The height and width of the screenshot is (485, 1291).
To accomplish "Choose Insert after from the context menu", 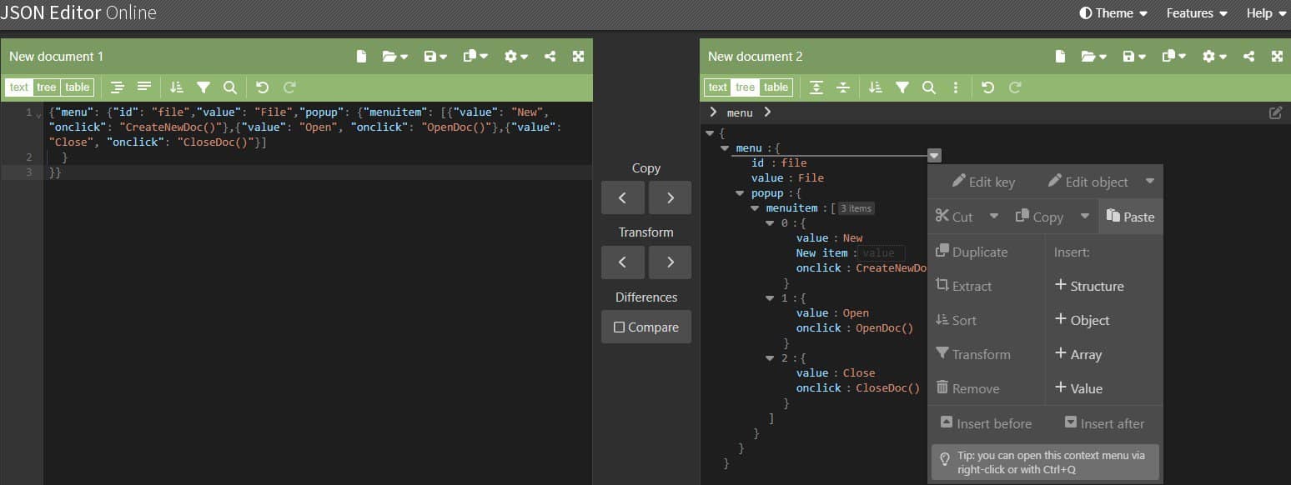I will pos(1105,423).
